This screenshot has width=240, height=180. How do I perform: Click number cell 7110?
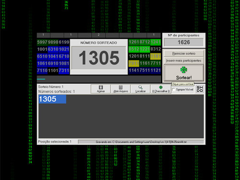(x=42, y=71)
